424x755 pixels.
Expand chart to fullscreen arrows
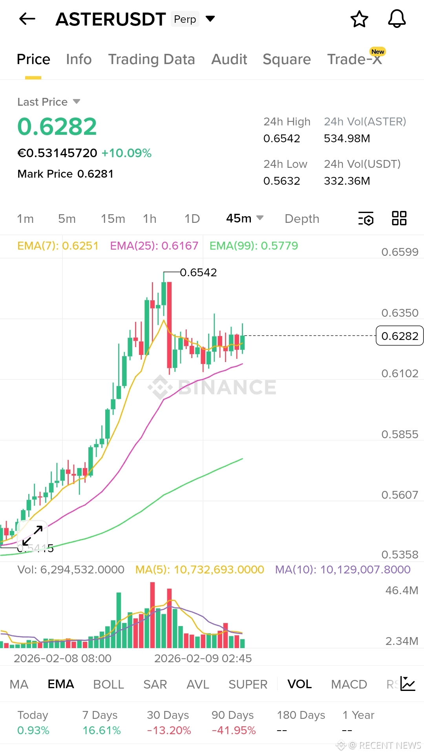pyautogui.click(x=33, y=535)
